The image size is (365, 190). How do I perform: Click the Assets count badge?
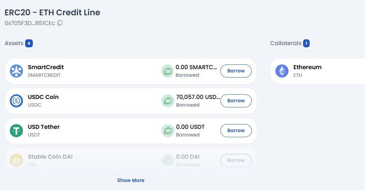click(x=29, y=43)
